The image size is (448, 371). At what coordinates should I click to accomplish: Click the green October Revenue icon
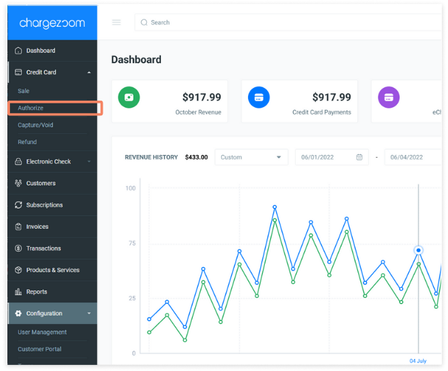coord(129,97)
